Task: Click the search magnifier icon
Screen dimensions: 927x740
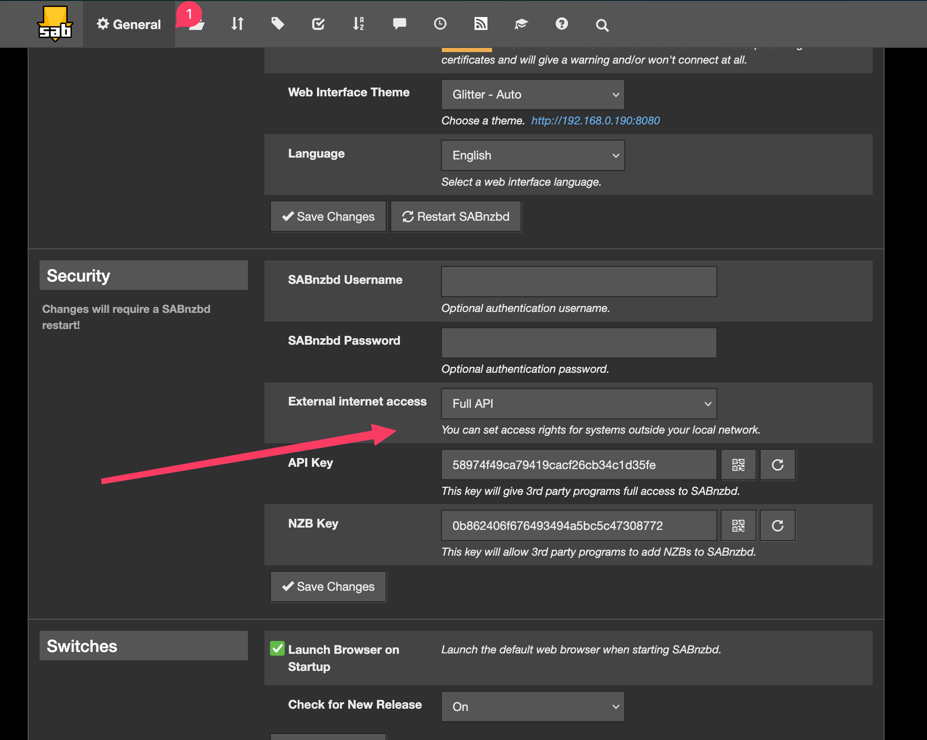Action: [602, 25]
